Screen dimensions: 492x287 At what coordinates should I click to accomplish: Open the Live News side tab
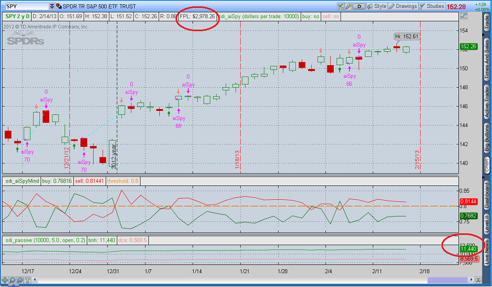click(487, 251)
